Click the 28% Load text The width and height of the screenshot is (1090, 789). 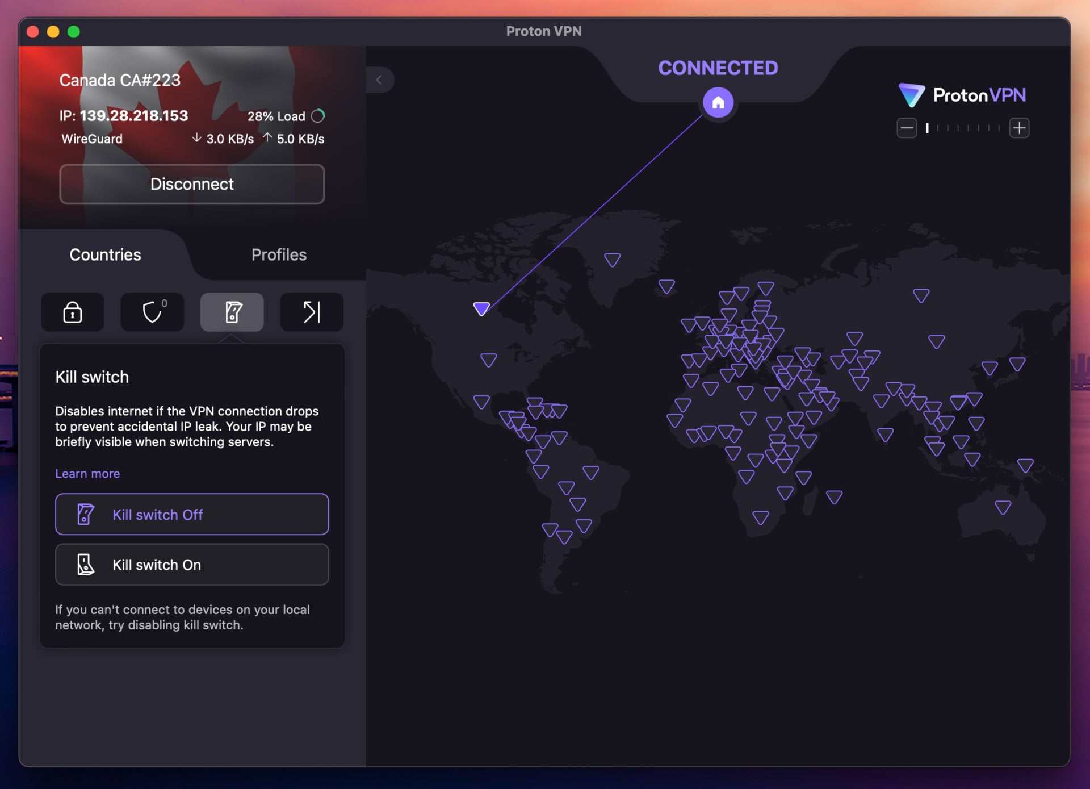tap(276, 116)
